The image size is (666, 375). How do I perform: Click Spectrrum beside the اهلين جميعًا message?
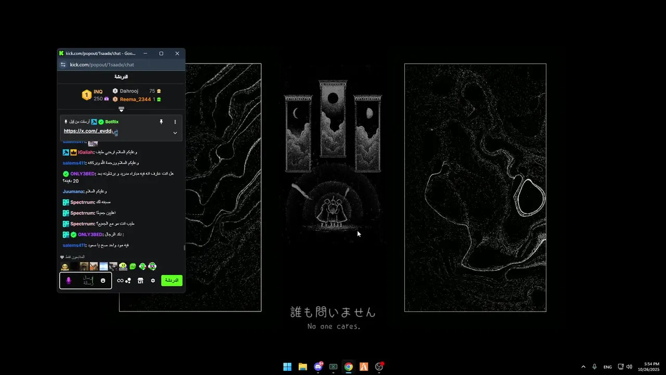83,213
